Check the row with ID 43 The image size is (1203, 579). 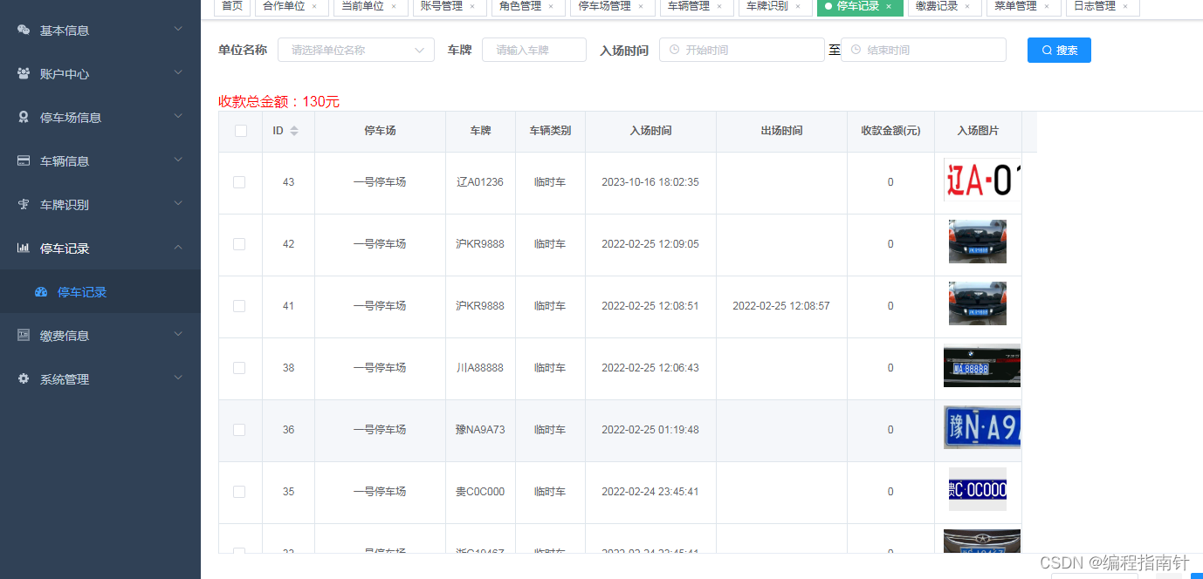click(x=239, y=182)
